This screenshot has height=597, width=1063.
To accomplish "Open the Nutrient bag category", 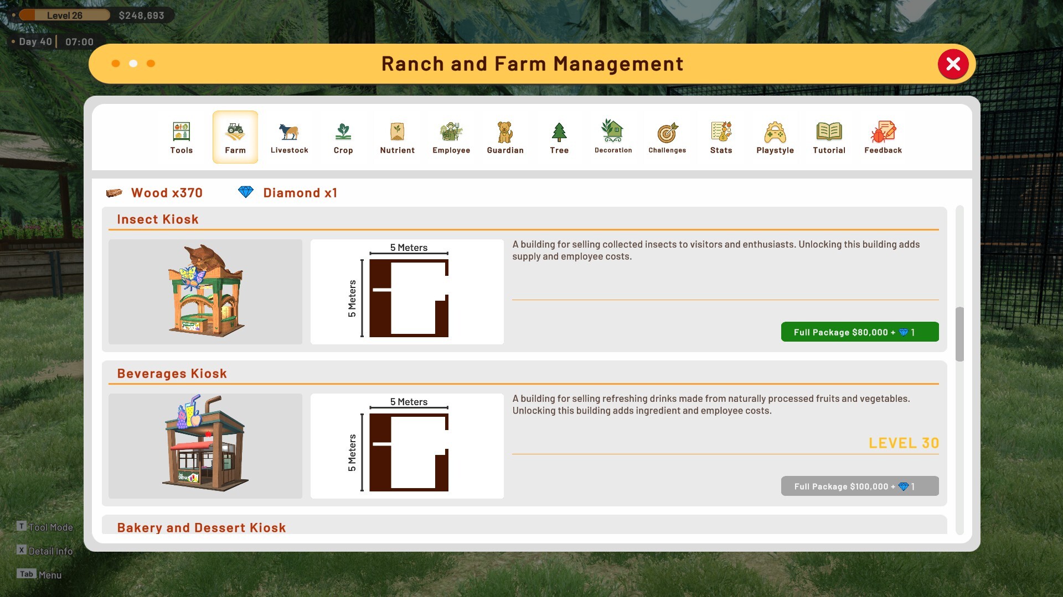I will [x=397, y=137].
